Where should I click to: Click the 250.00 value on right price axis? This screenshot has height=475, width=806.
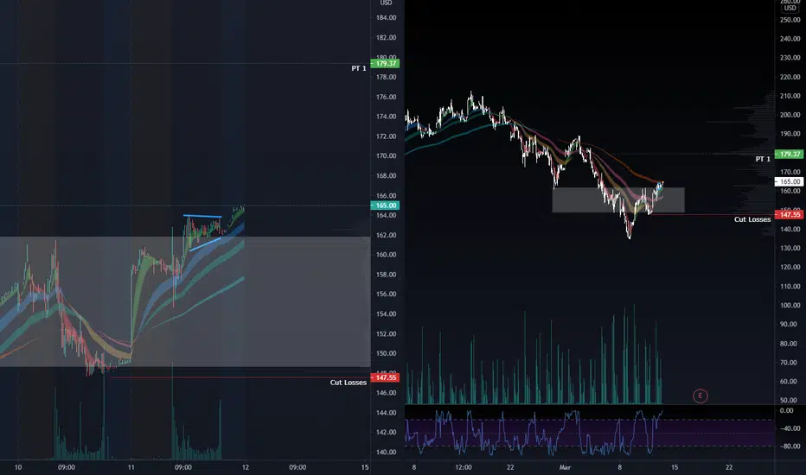tap(790, 20)
